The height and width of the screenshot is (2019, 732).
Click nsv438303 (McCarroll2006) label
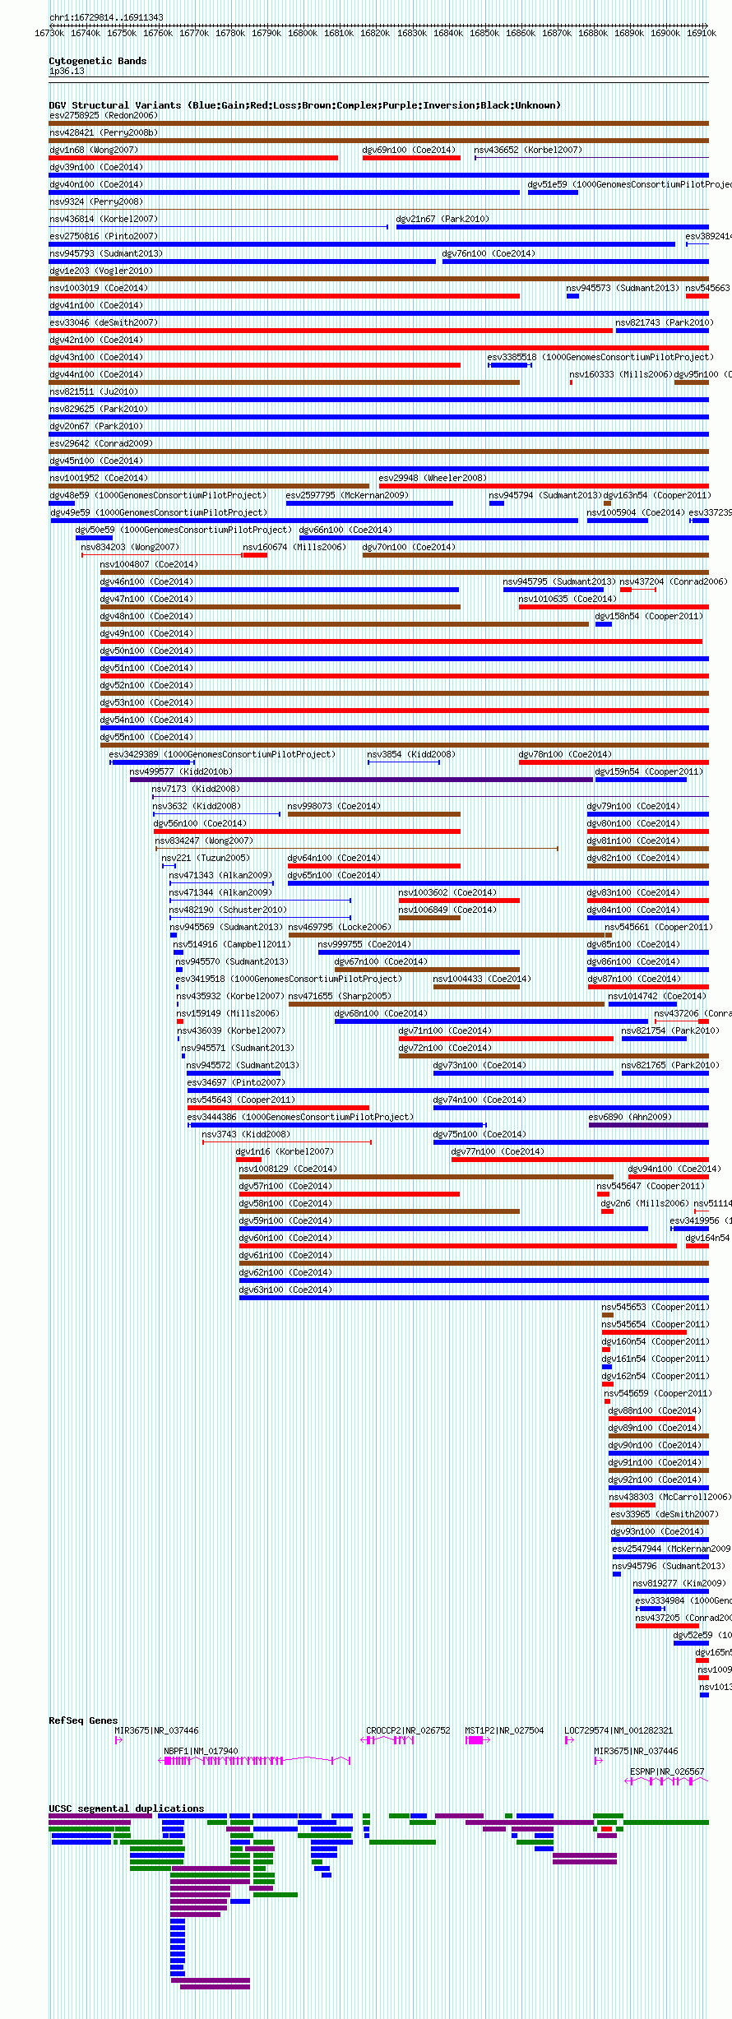tap(670, 1497)
